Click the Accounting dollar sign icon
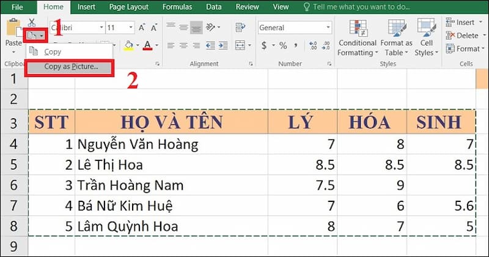489x257 pixels. coord(264,46)
